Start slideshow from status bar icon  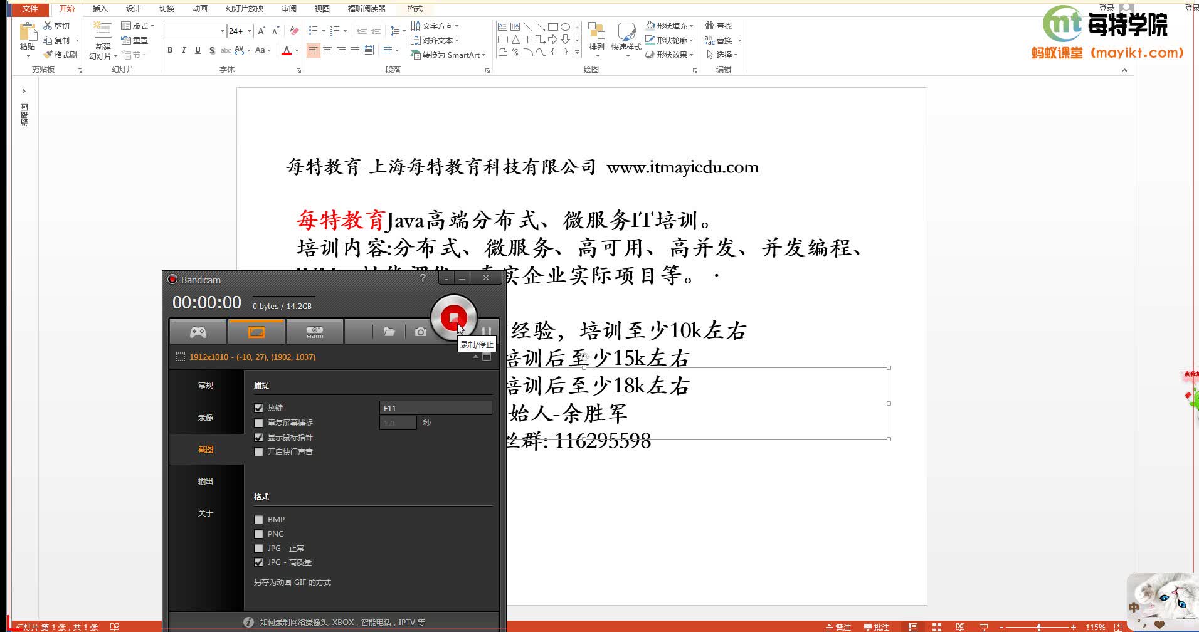(984, 627)
